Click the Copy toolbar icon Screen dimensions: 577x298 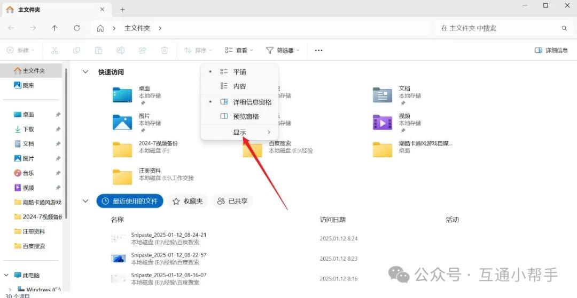[x=76, y=50]
